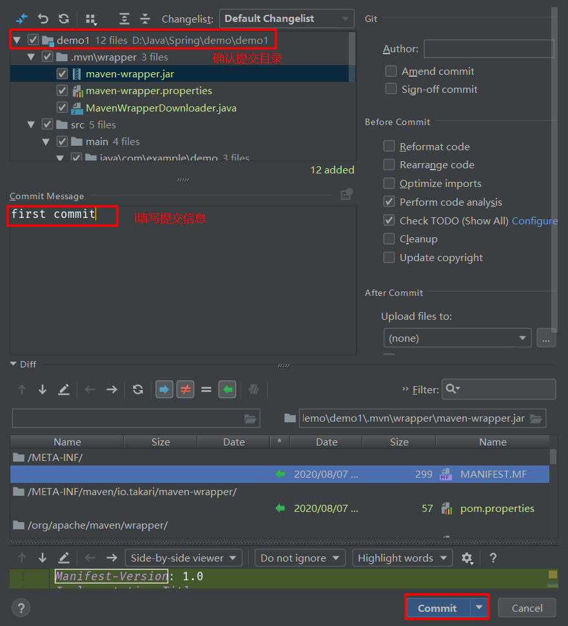
Task: Click the pencil icon in viewer toolbar
Action: 64,558
